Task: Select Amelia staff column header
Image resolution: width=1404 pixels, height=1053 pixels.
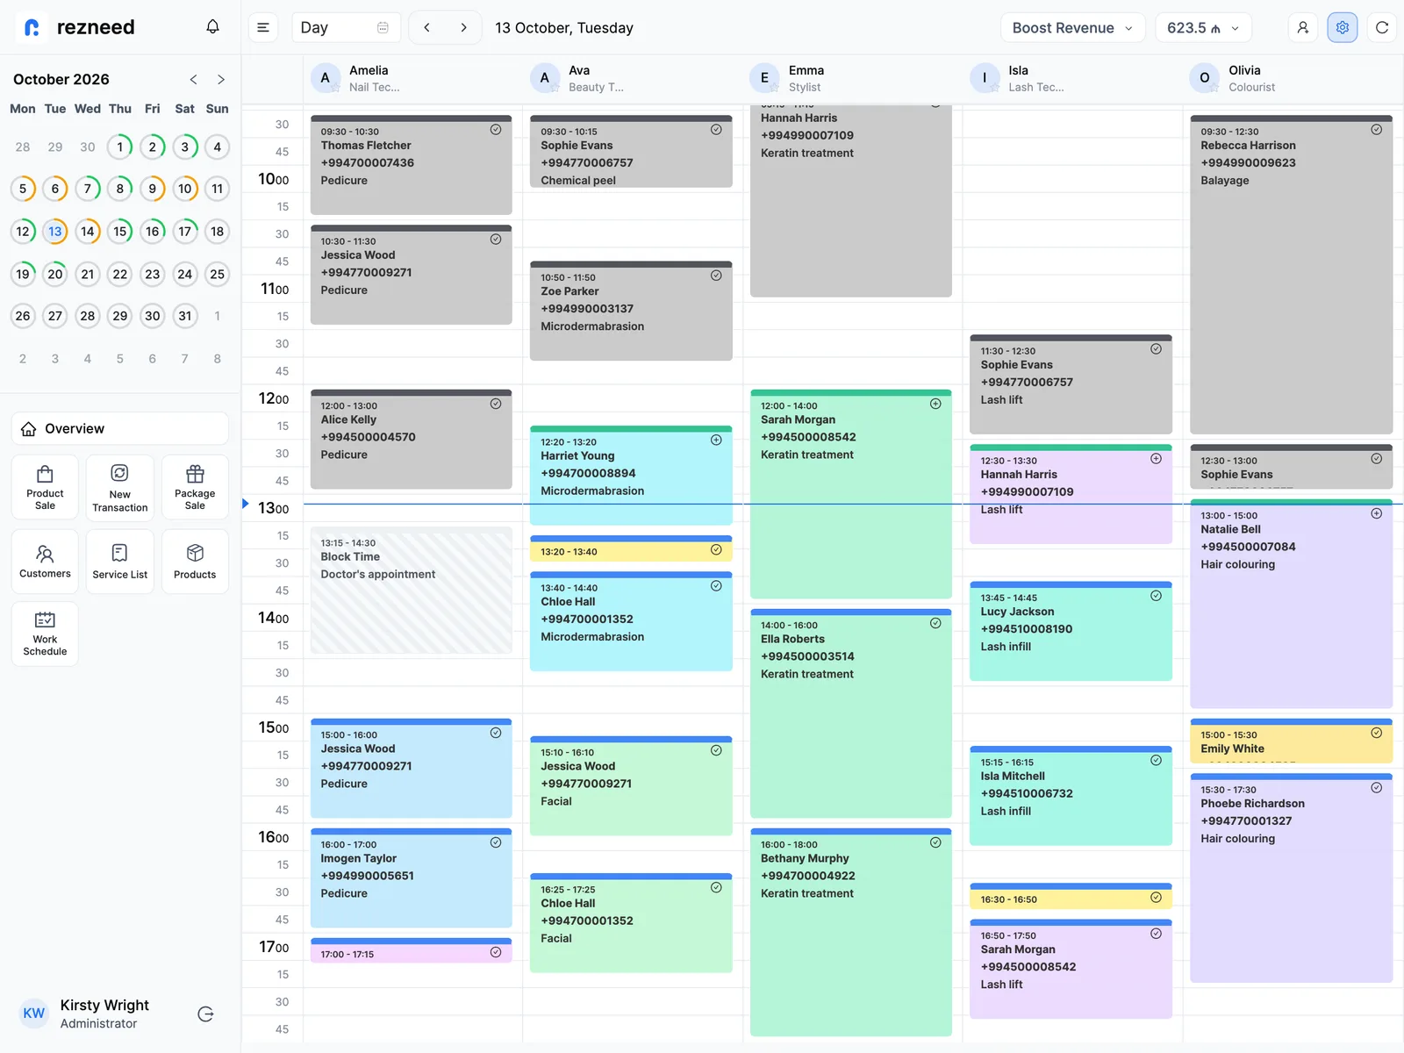Action: click(x=412, y=78)
